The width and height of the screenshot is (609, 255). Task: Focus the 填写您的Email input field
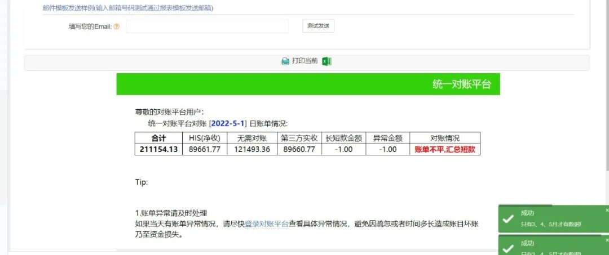(x=207, y=26)
